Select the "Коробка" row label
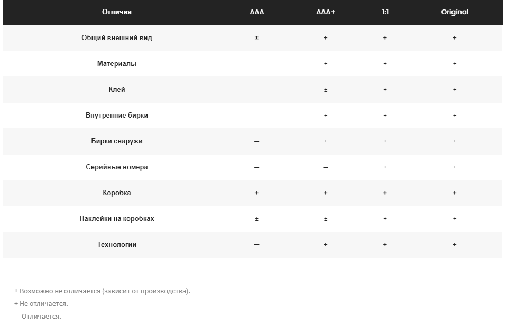507x326 pixels. pyautogui.click(x=117, y=193)
